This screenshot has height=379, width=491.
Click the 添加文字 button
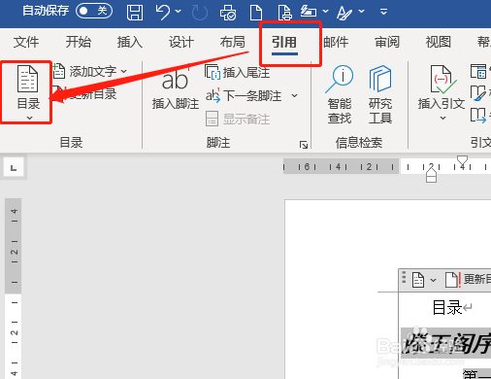[x=84, y=71]
